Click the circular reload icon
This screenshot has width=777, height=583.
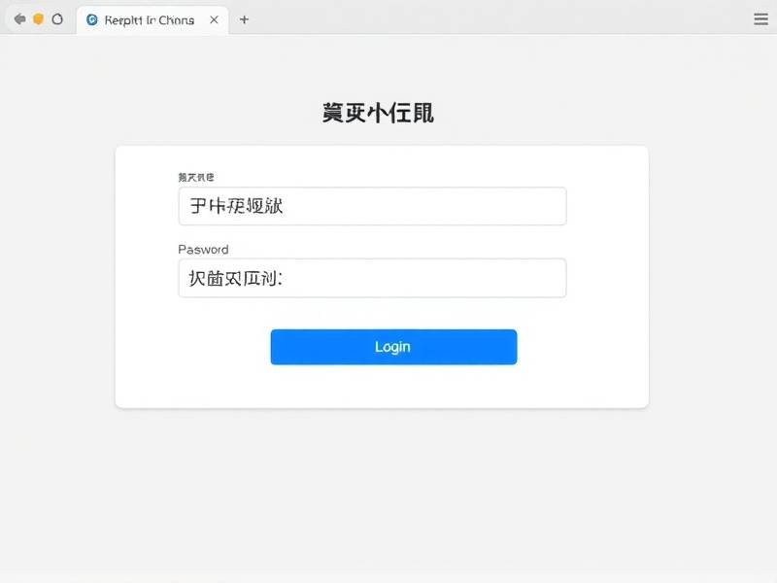(x=57, y=19)
